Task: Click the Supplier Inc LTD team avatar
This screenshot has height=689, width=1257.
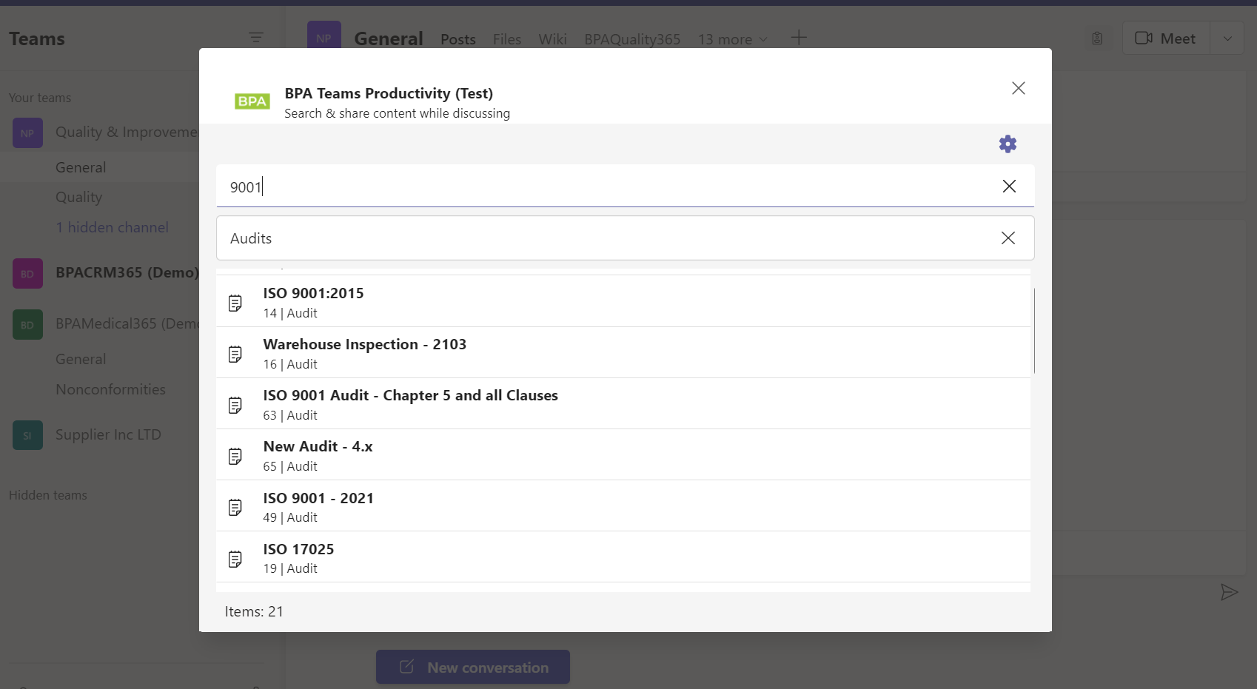Action: tap(27, 436)
